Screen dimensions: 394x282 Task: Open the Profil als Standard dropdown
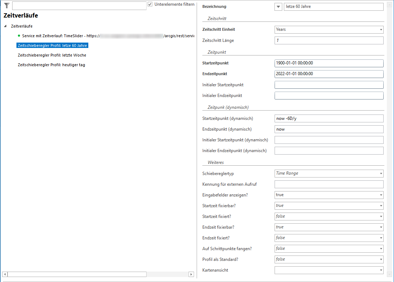(381, 259)
